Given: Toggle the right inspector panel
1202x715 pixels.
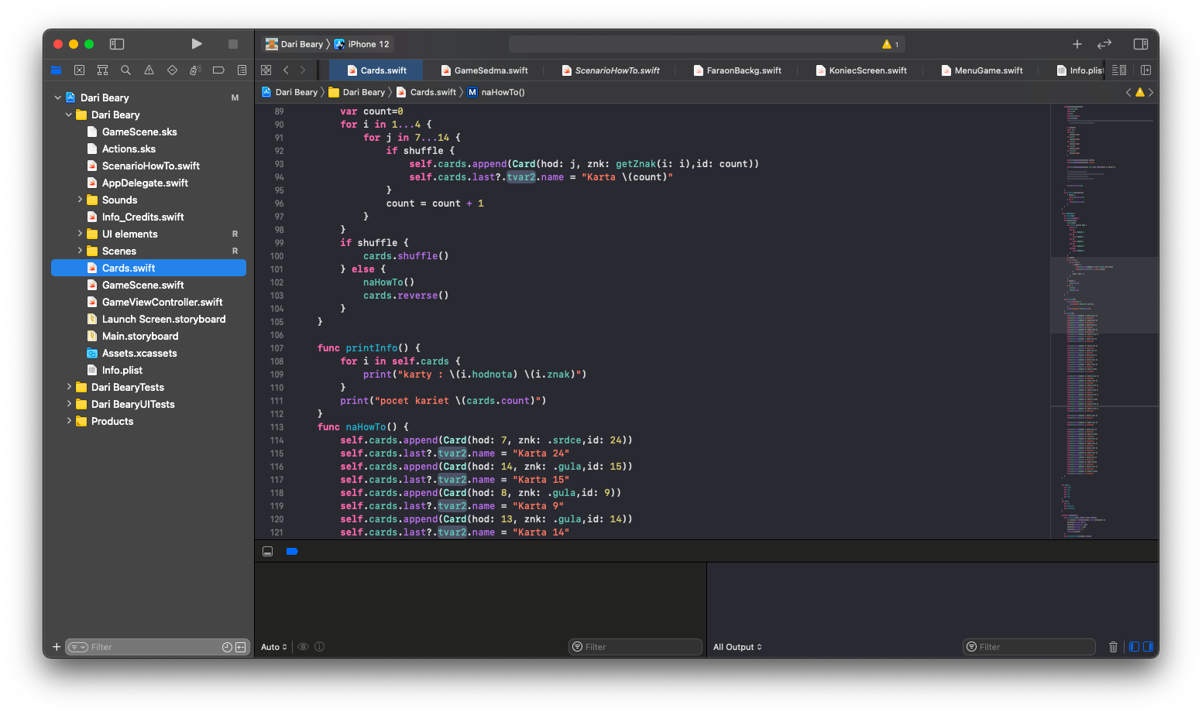Looking at the screenshot, I should click(x=1140, y=44).
